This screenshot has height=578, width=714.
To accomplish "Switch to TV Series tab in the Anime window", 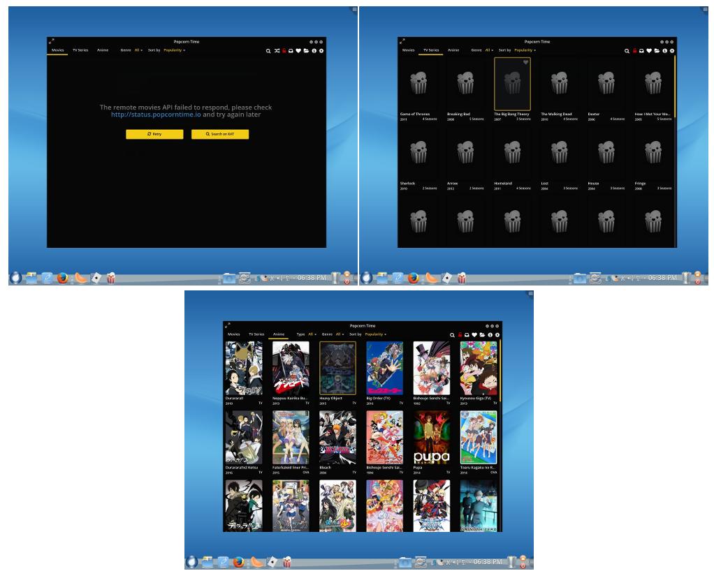I will pyautogui.click(x=256, y=334).
